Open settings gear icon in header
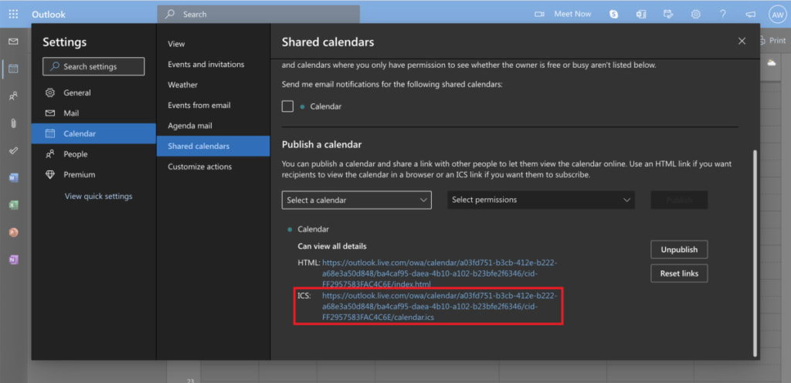Screen dimensions: 791x383 click(696, 14)
